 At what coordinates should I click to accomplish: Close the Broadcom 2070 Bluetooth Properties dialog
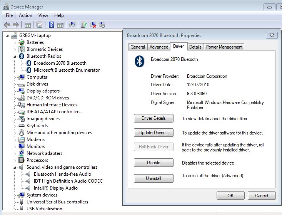(270, 35)
